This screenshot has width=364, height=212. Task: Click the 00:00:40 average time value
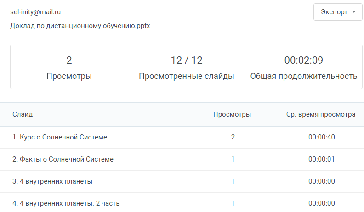pyautogui.click(x=322, y=137)
